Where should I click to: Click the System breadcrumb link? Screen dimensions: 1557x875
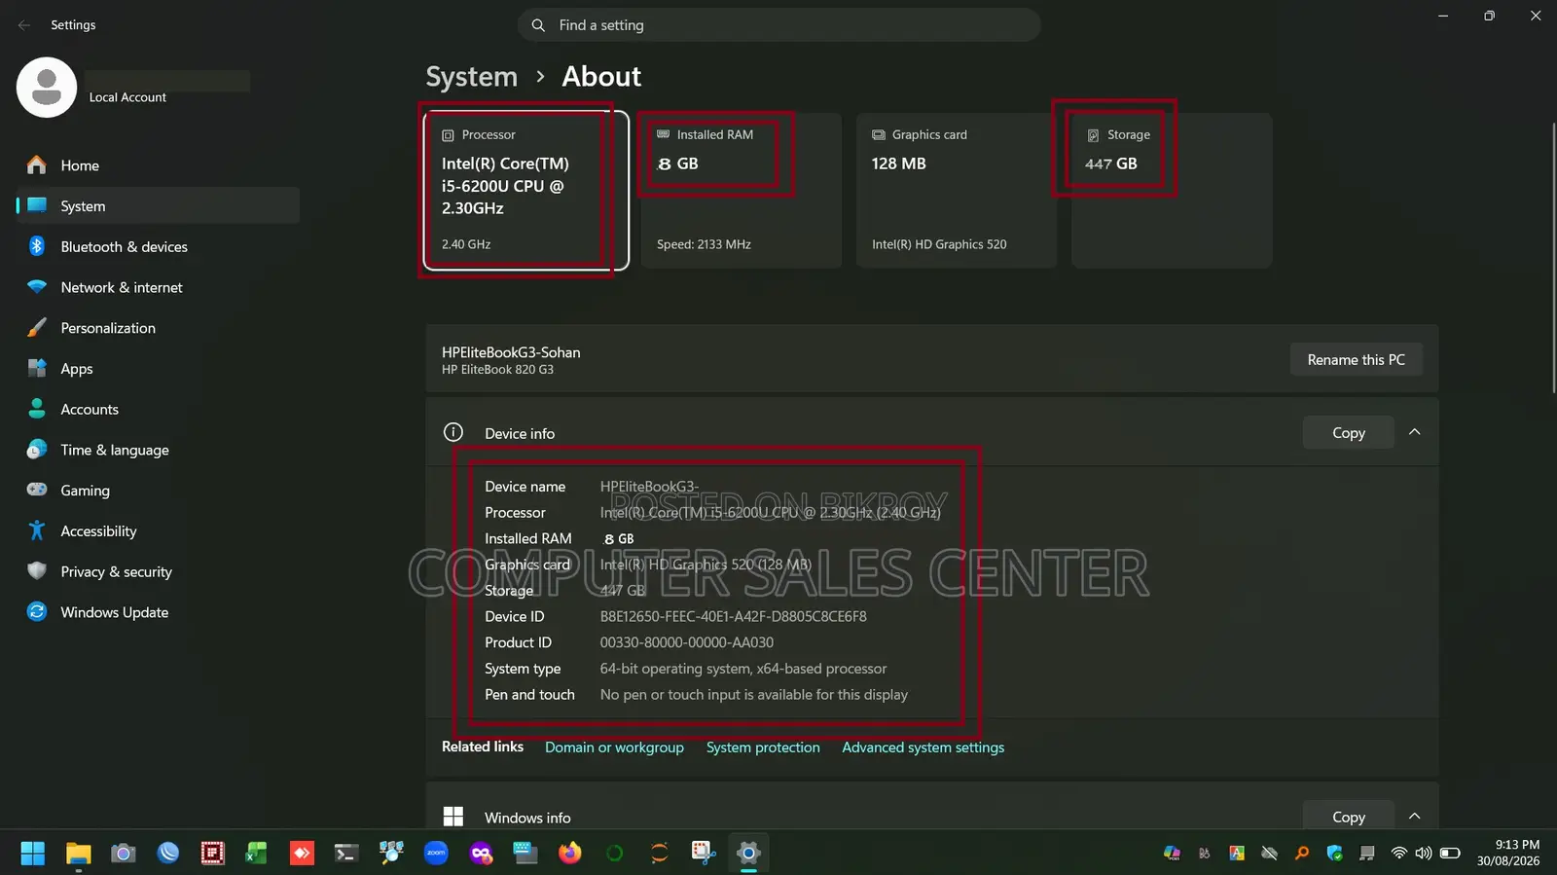point(472,76)
